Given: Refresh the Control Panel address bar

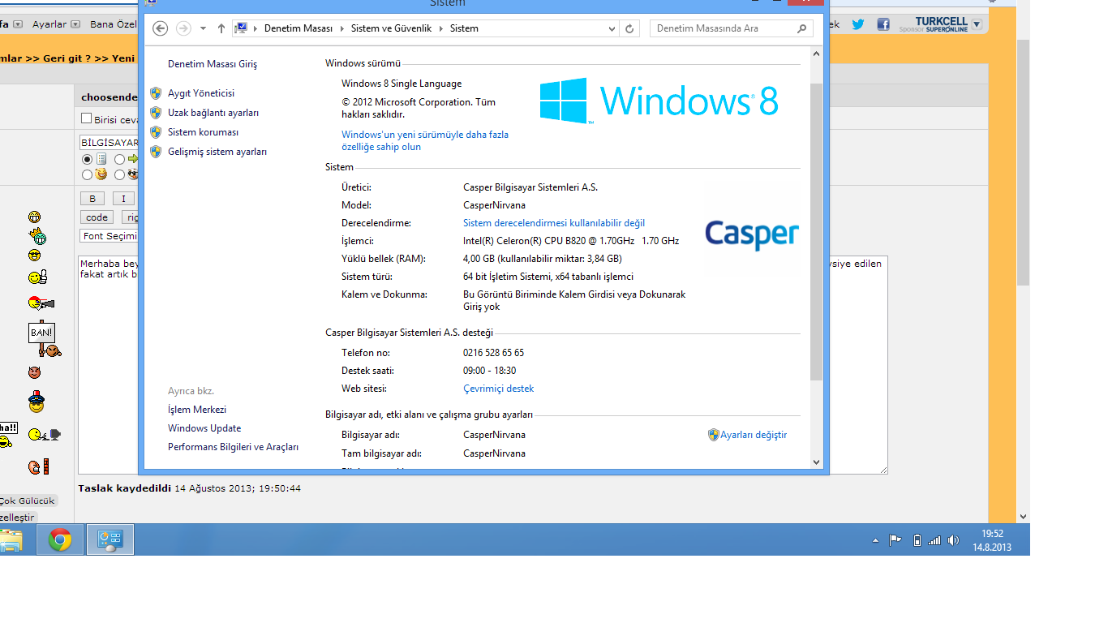Looking at the screenshot, I should [x=629, y=28].
